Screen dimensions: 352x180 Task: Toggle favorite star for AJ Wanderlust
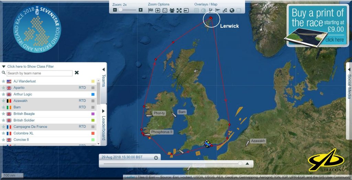tap(3, 81)
